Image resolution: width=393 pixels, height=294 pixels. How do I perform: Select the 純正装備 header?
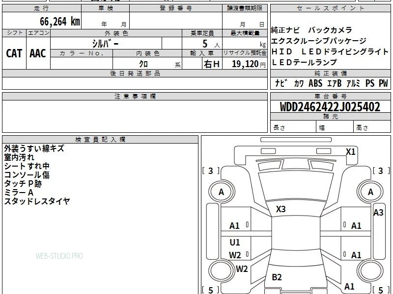point(330,73)
